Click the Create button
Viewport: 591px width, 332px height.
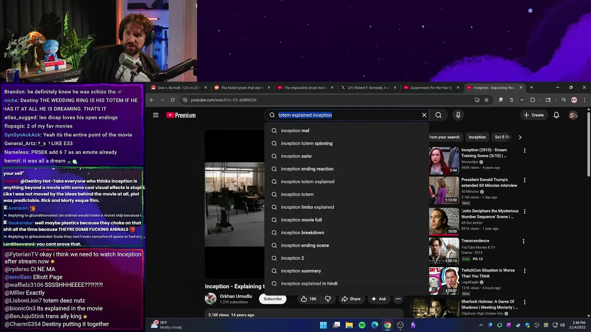(534, 115)
